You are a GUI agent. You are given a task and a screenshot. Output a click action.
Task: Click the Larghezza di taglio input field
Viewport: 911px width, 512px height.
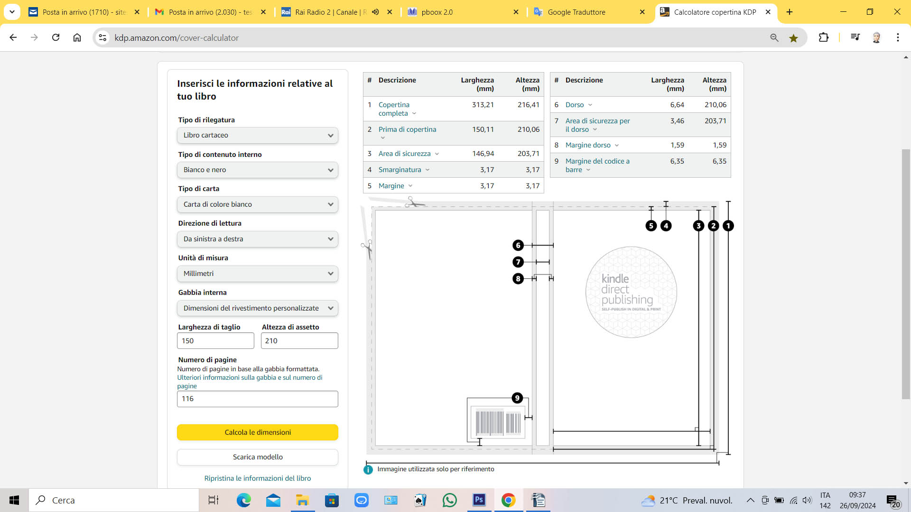pos(215,341)
